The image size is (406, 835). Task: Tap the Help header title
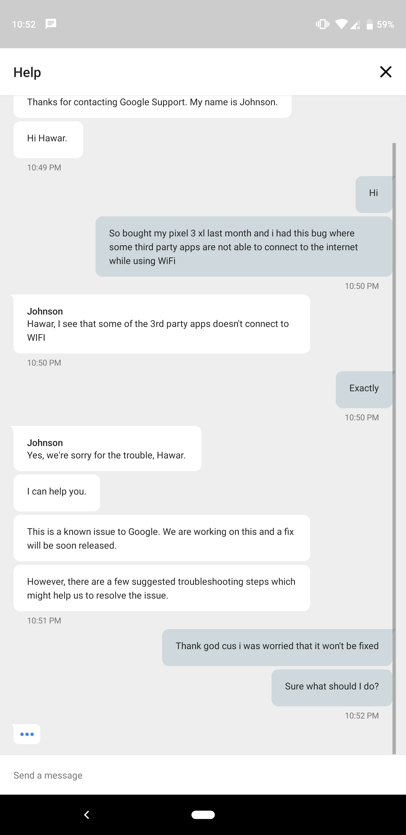27,72
